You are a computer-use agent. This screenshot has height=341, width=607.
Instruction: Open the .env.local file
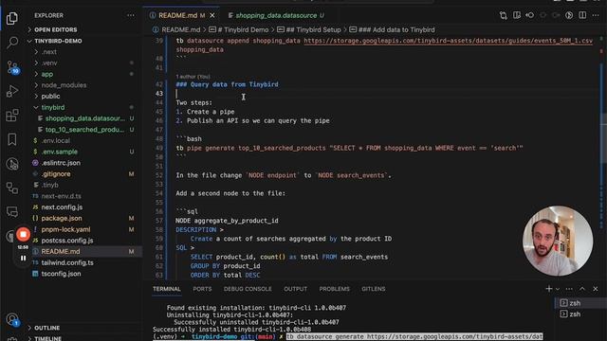pos(56,141)
